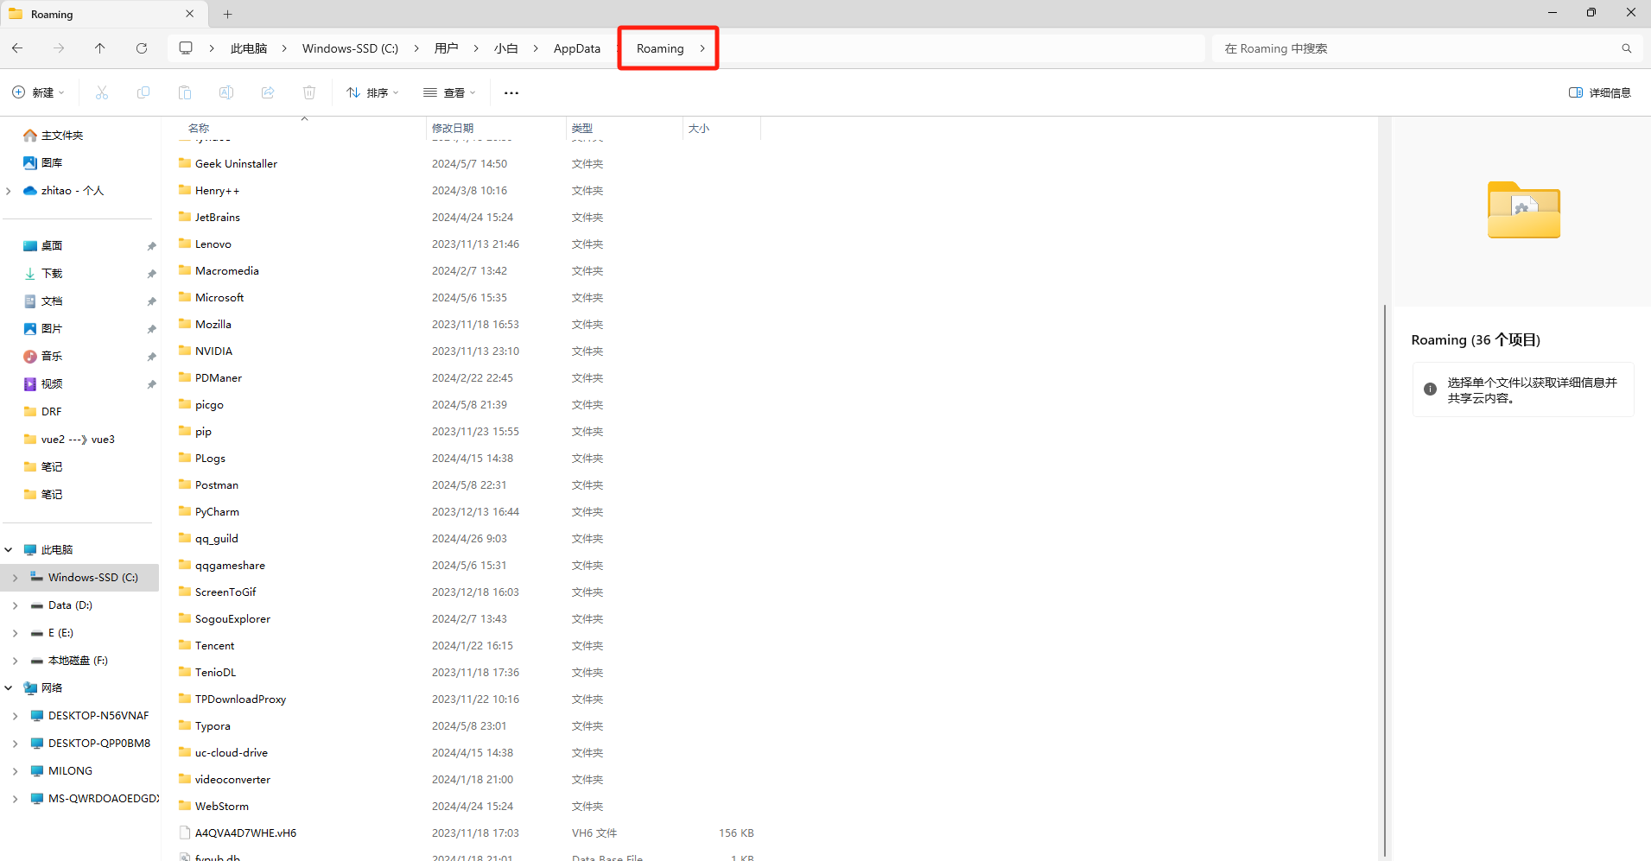Select the WebStorm folder
The width and height of the screenshot is (1651, 861).
click(222, 807)
